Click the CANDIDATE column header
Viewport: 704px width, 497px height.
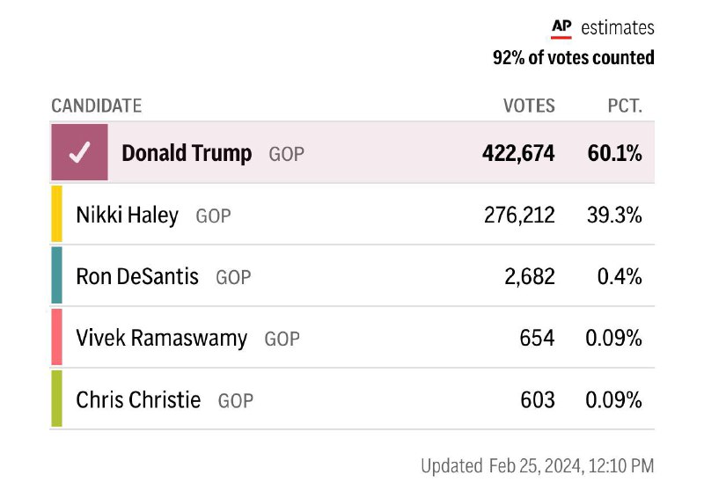pyautogui.click(x=97, y=106)
